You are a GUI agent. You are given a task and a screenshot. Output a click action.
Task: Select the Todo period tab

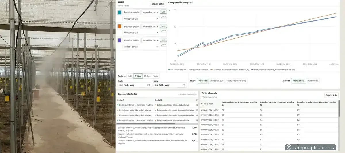coord(156,76)
